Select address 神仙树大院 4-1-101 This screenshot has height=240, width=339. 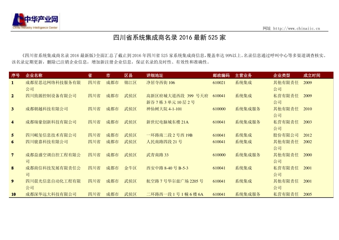pyautogui.click(x=164, y=109)
